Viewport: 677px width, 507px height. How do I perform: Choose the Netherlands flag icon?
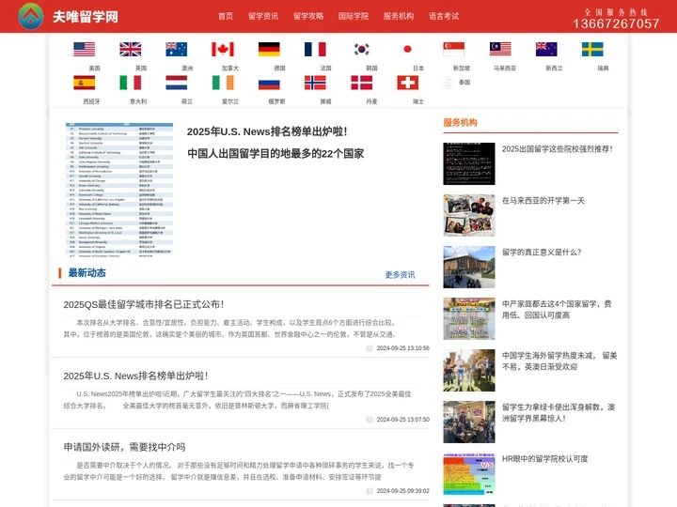[177, 83]
